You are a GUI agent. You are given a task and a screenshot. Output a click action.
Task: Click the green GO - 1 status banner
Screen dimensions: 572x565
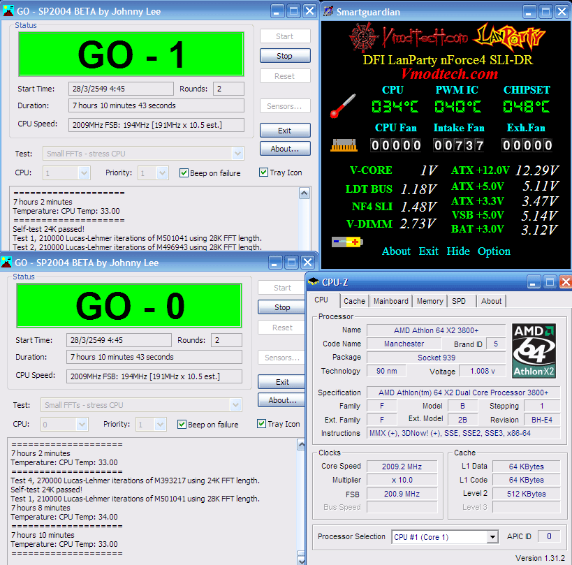coord(131,54)
